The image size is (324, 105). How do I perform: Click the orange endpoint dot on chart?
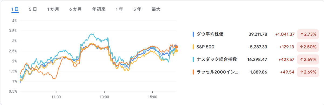(x=176, y=47)
